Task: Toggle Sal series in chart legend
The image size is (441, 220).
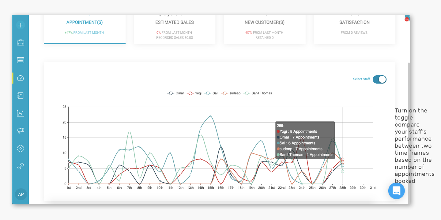Action: point(211,93)
